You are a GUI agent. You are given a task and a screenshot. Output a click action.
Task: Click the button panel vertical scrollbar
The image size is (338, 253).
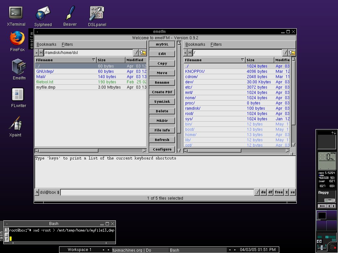tap(179, 97)
